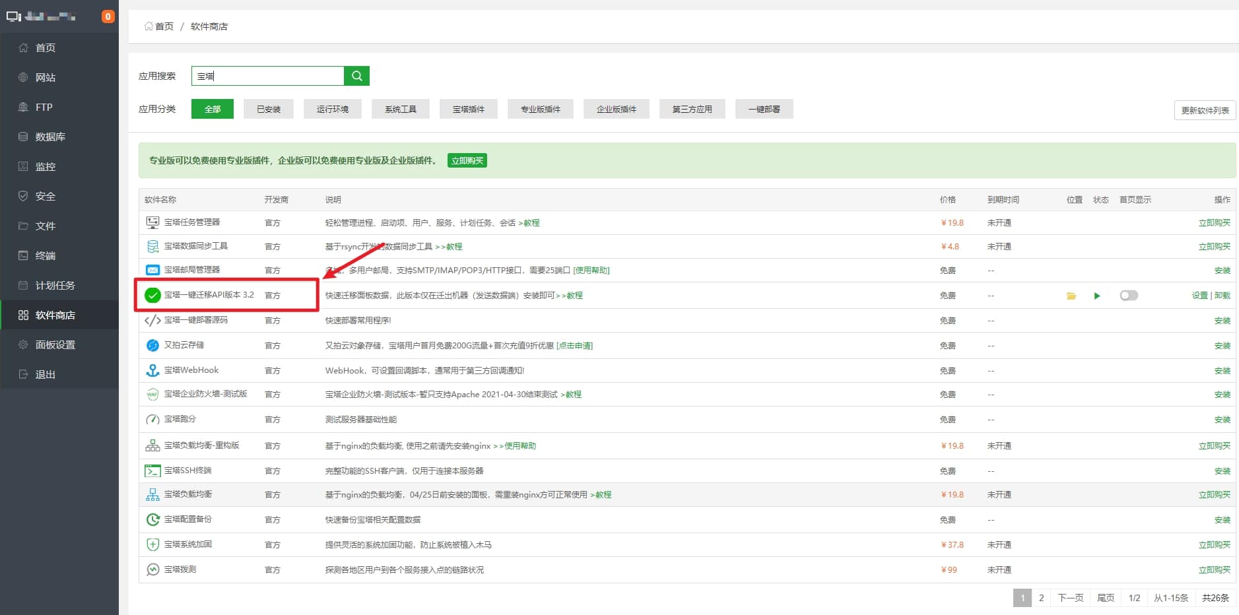The height and width of the screenshot is (615, 1239).
Task: Select the 系统工具 category tab
Action: click(x=401, y=109)
